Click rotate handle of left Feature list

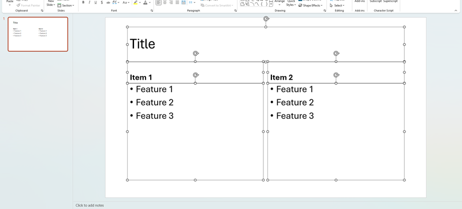tap(196, 75)
